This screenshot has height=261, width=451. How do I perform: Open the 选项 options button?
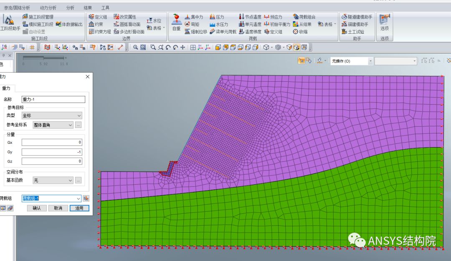point(385,23)
